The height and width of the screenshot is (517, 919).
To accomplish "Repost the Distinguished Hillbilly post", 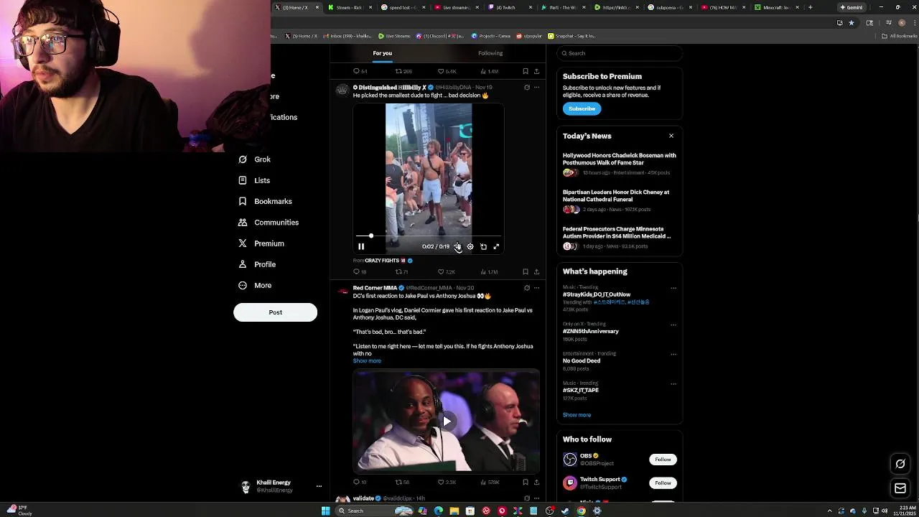I will point(402,272).
